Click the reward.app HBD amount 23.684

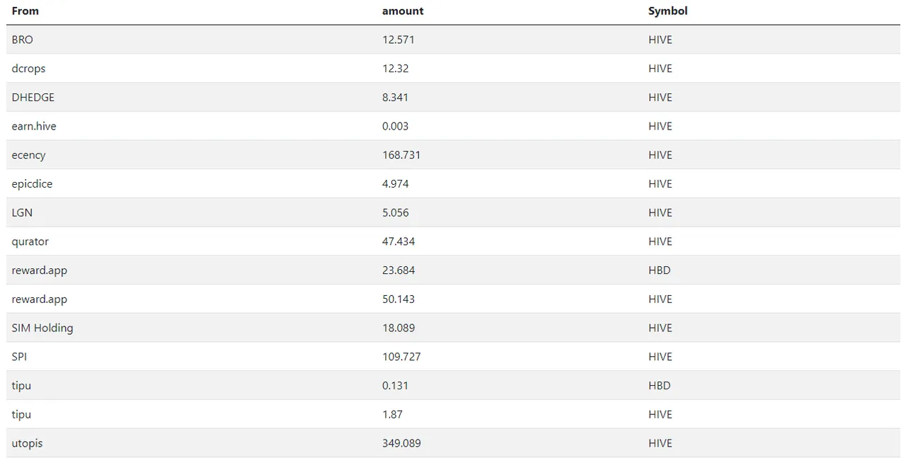pyautogui.click(x=398, y=270)
